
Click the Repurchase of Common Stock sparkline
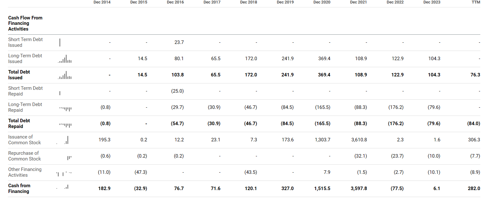[69, 157]
